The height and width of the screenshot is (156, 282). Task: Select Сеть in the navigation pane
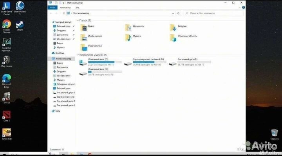click(x=56, y=111)
